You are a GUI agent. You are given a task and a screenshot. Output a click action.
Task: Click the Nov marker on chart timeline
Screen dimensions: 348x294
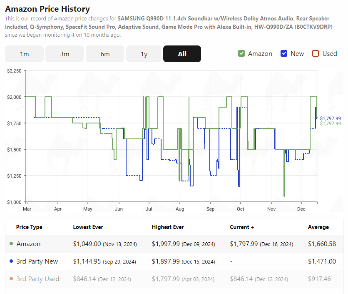click(x=271, y=209)
